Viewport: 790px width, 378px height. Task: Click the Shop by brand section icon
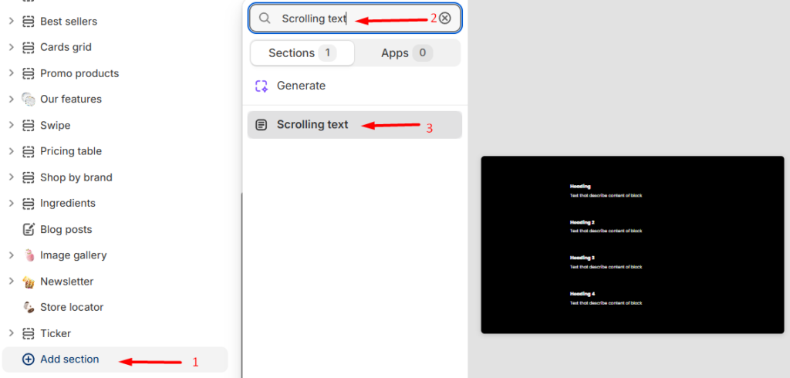click(29, 177)
